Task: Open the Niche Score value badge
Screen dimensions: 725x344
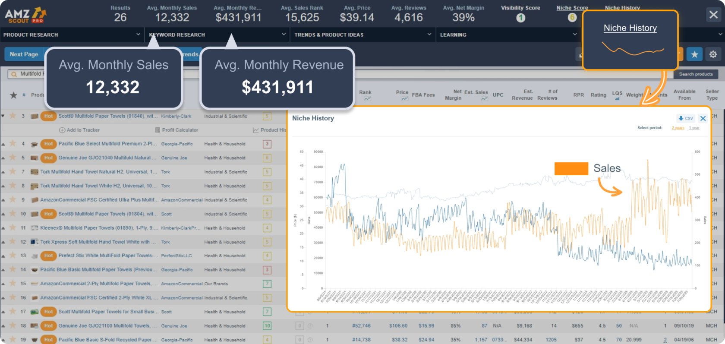Action: (x=572, y=18)
